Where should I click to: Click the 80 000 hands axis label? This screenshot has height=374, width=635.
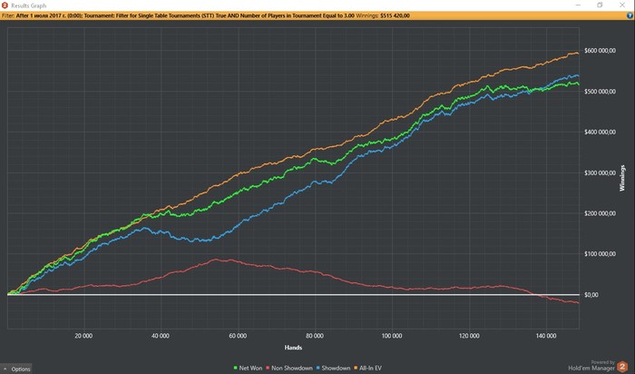(x=315, y=336)
